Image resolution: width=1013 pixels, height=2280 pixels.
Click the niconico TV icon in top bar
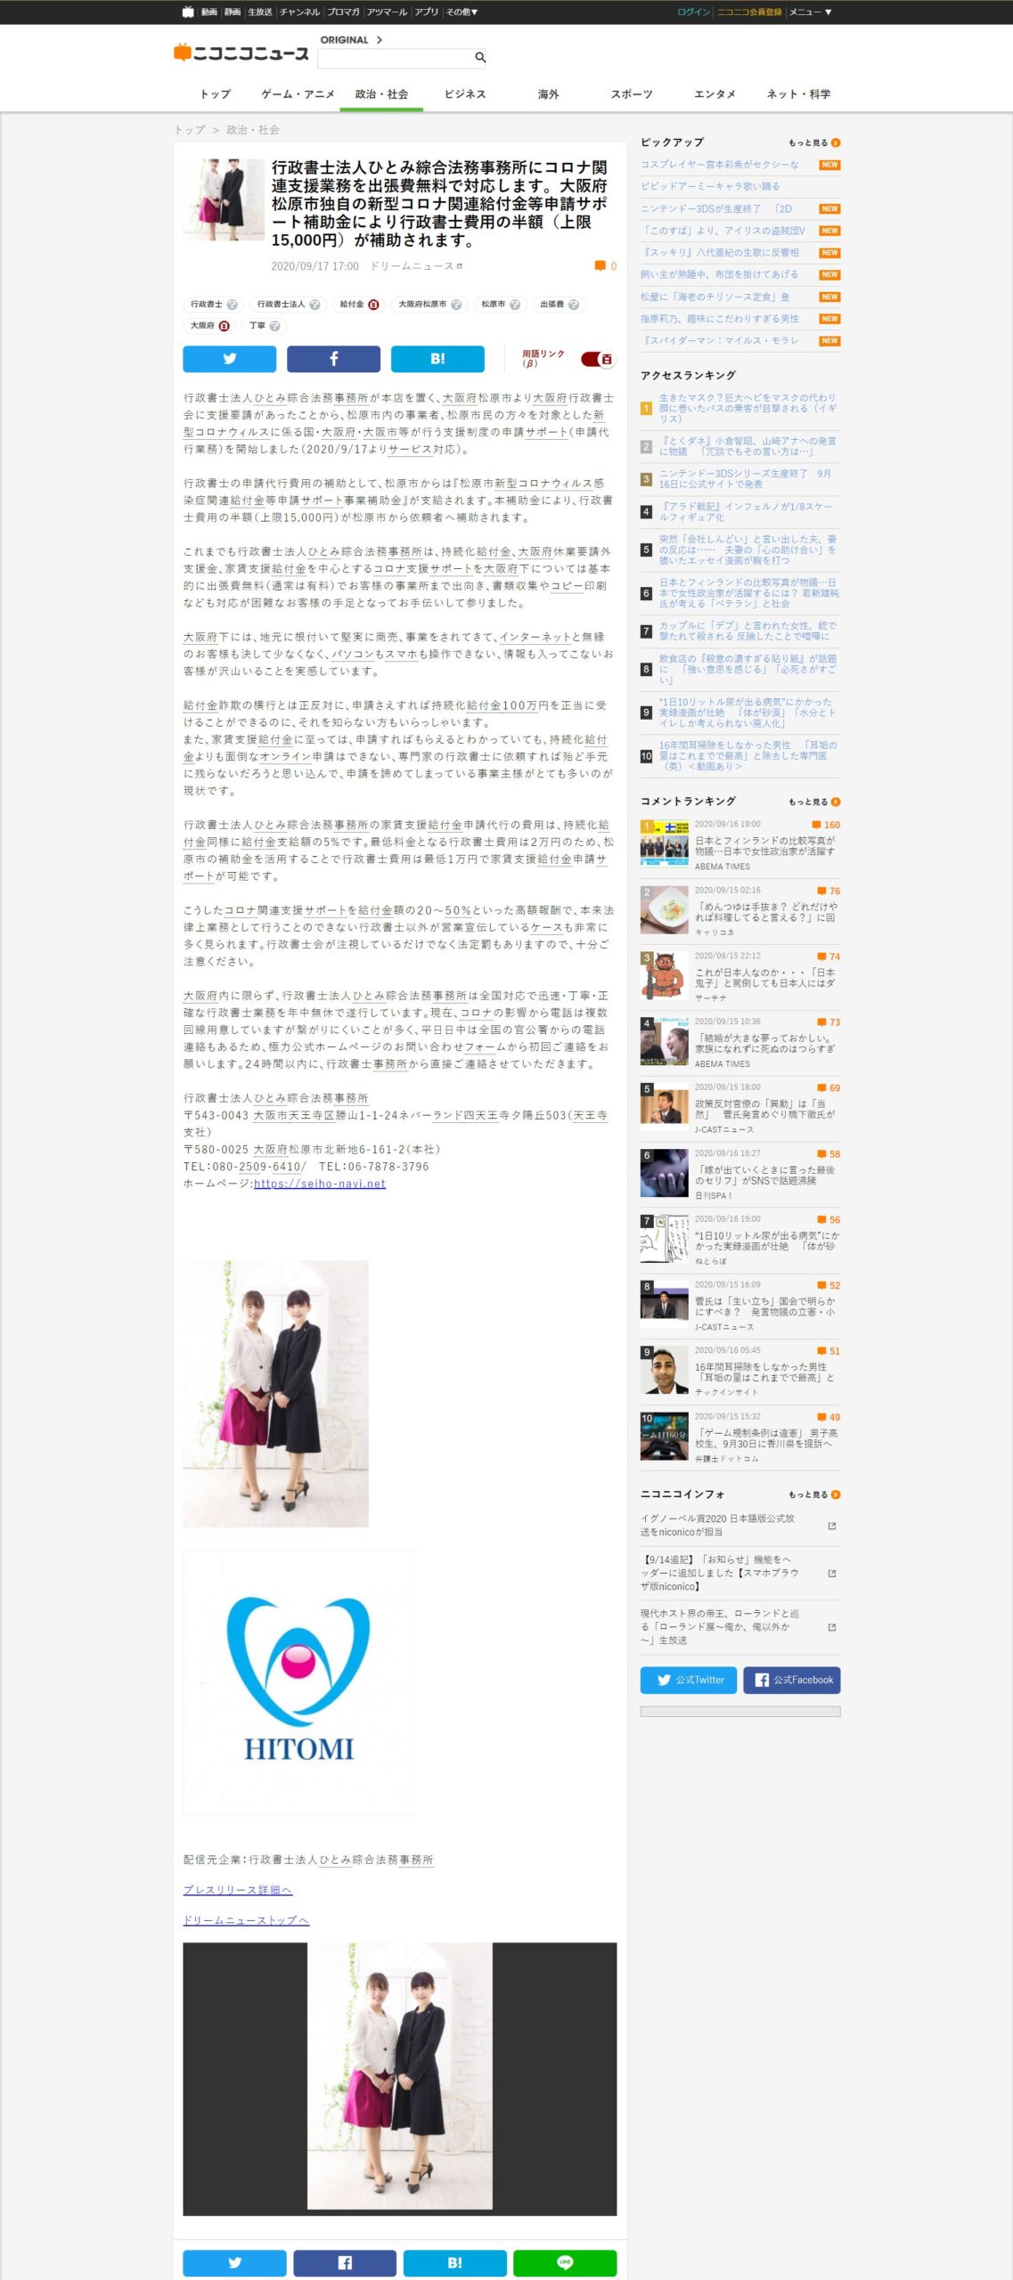tap(188, 12)
